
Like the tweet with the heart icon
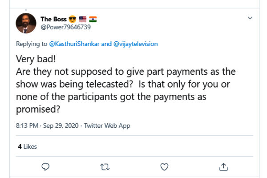[164, 167]
